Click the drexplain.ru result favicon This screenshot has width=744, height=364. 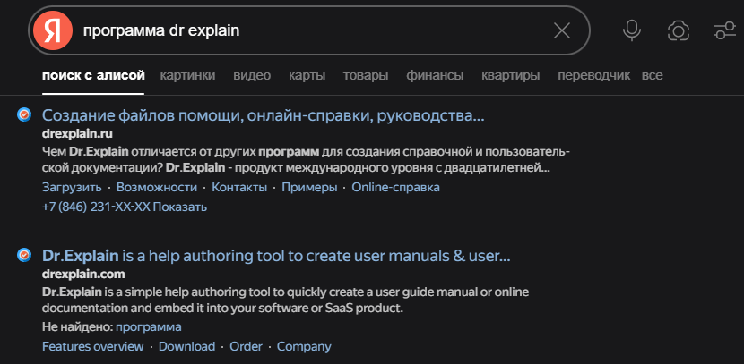[x=25, y=115]
